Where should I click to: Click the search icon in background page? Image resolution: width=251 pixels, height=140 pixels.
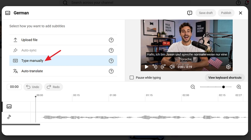(65, 3)
